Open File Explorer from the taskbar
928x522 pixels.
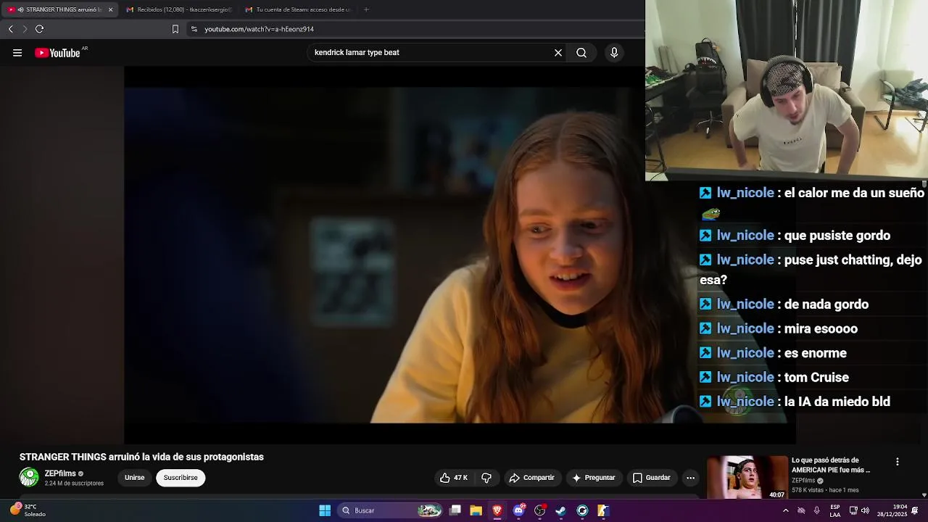pos(476,510)
